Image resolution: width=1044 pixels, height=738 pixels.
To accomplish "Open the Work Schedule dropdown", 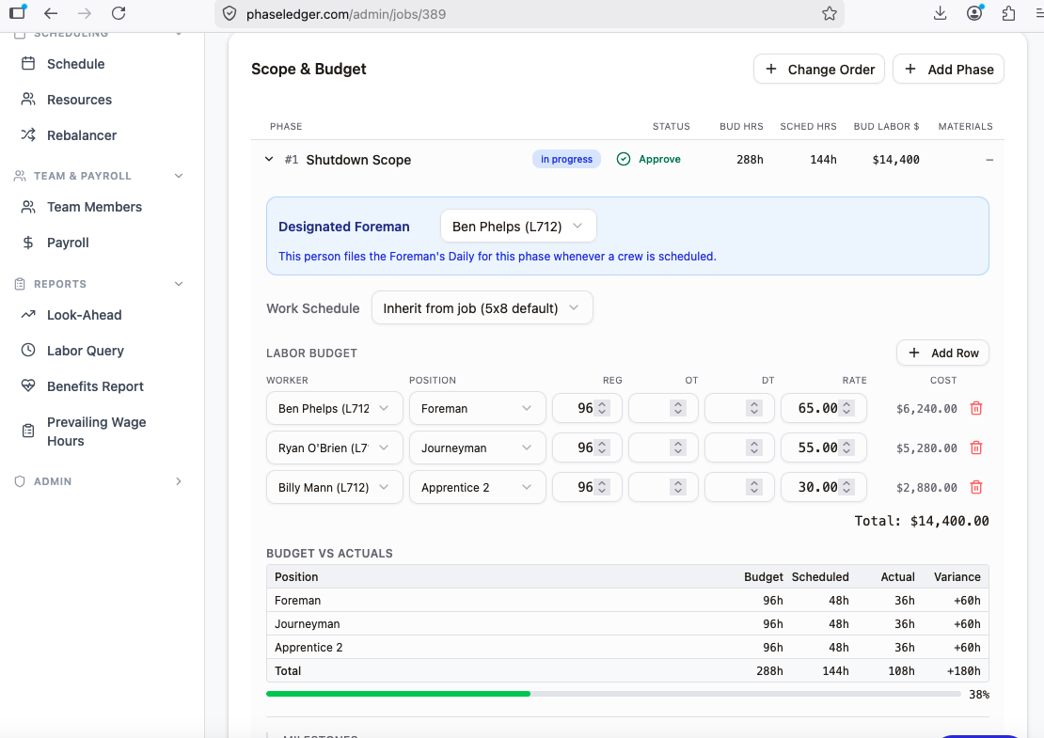I will tap(482, 308).
